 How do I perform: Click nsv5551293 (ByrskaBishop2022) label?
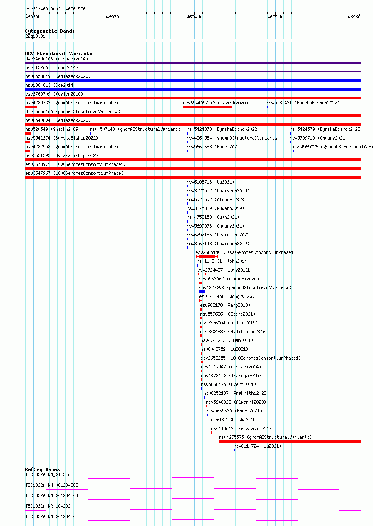pos(62,156)
